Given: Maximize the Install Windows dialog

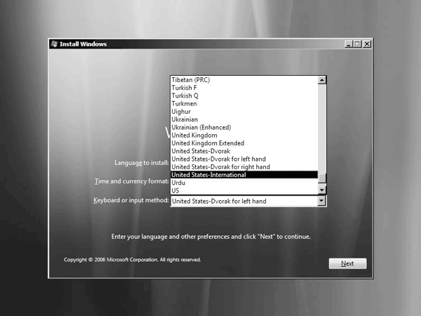Looking at the screenshot, I should point(357,44).
